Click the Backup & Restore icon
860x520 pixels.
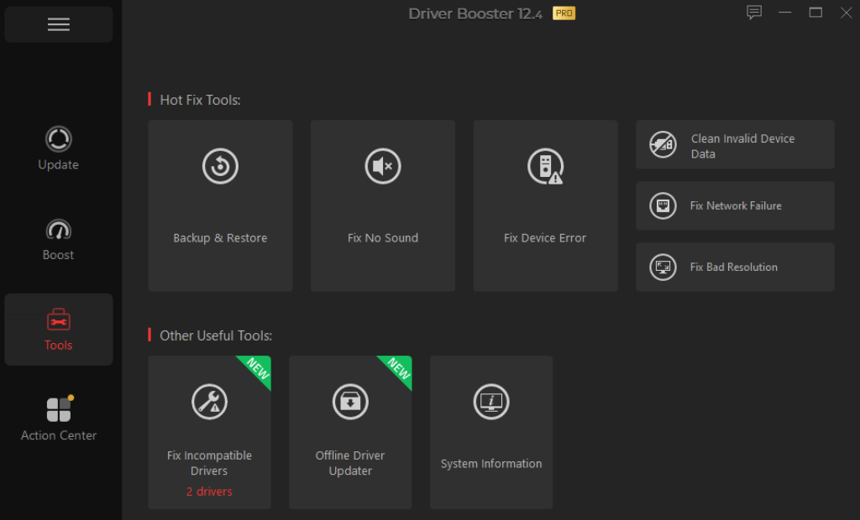220,166
